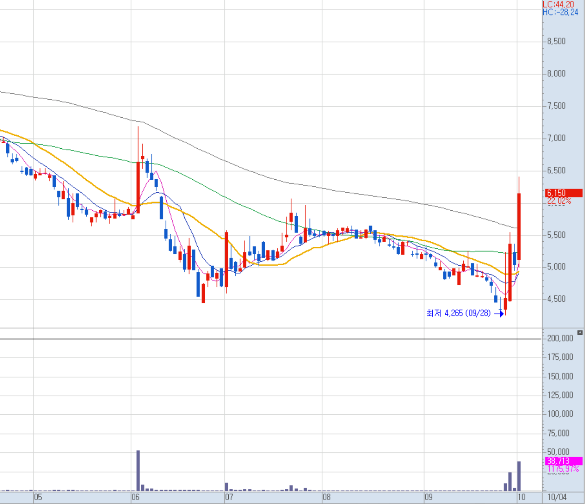Image resolution: width=585 pixels, height=504 pixels.
Task: Click the 7,500 price axis label
Action: coord(556,106)
